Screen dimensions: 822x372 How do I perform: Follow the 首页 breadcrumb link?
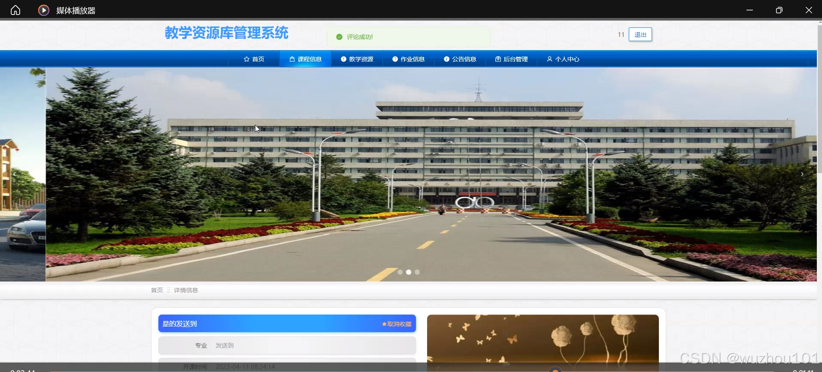tap(157, 290)
